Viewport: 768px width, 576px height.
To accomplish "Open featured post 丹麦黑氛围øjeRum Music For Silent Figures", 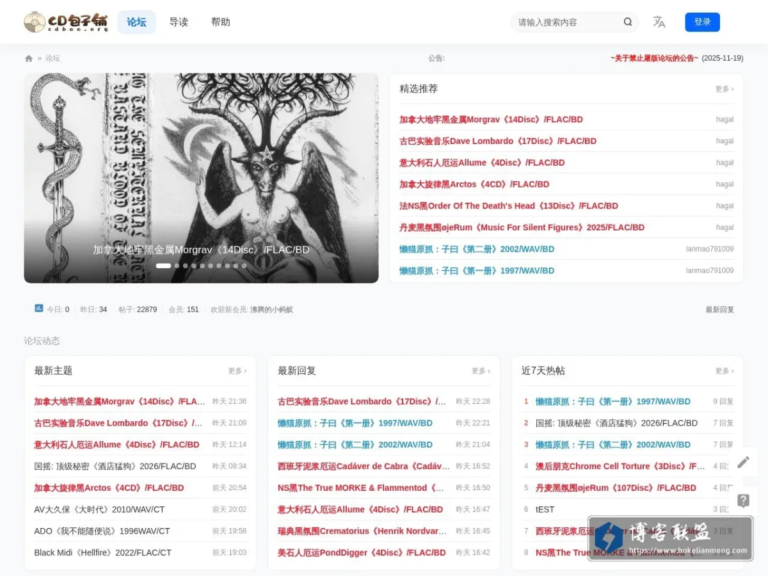I will (x=522, y=227).
